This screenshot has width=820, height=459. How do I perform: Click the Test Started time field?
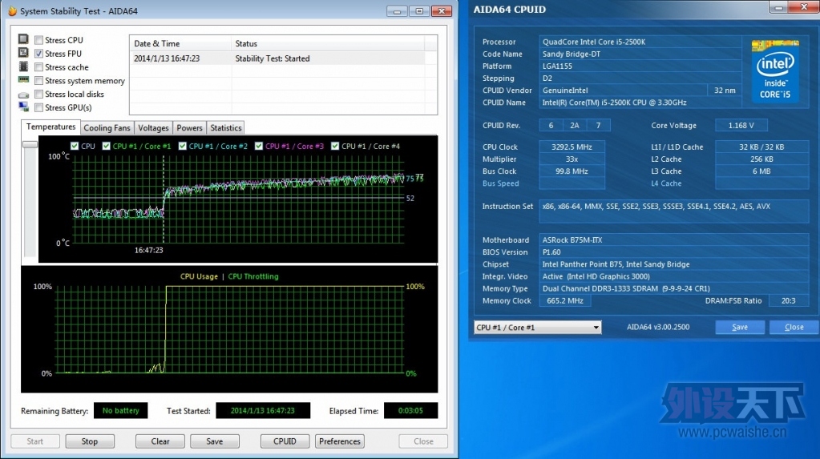click(263, 411)
